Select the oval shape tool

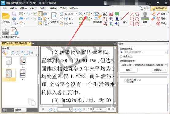coord(132,19)
